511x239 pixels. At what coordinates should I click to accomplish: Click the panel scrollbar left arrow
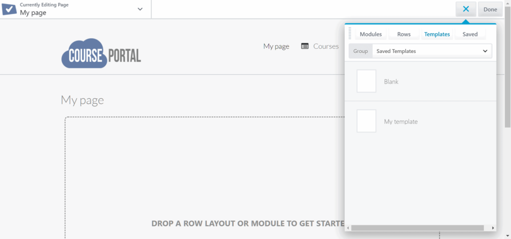(348, 228)
